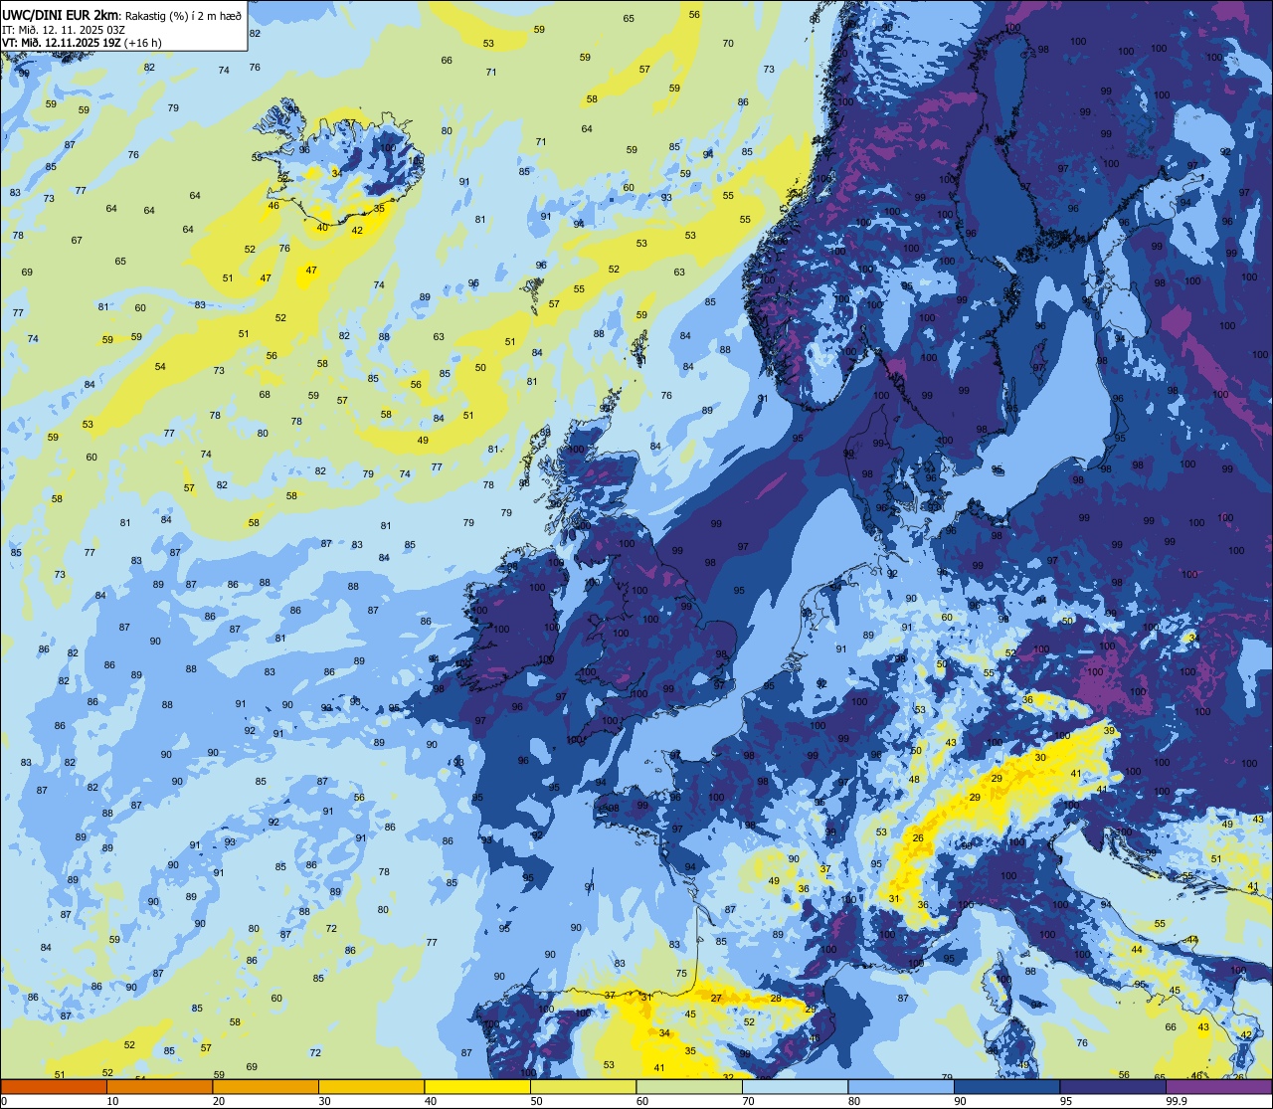Pick the yellow-green 50–60 legend swatch
This screenshot has width=1273, height=1109.
click(x=583, y=1086)
